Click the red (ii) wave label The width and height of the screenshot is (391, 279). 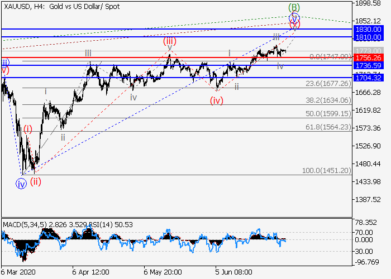(x=36, y=180)
